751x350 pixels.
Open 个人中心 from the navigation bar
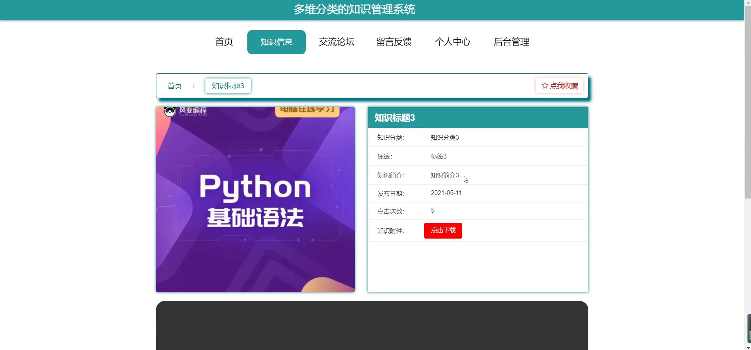coord(453,42)
